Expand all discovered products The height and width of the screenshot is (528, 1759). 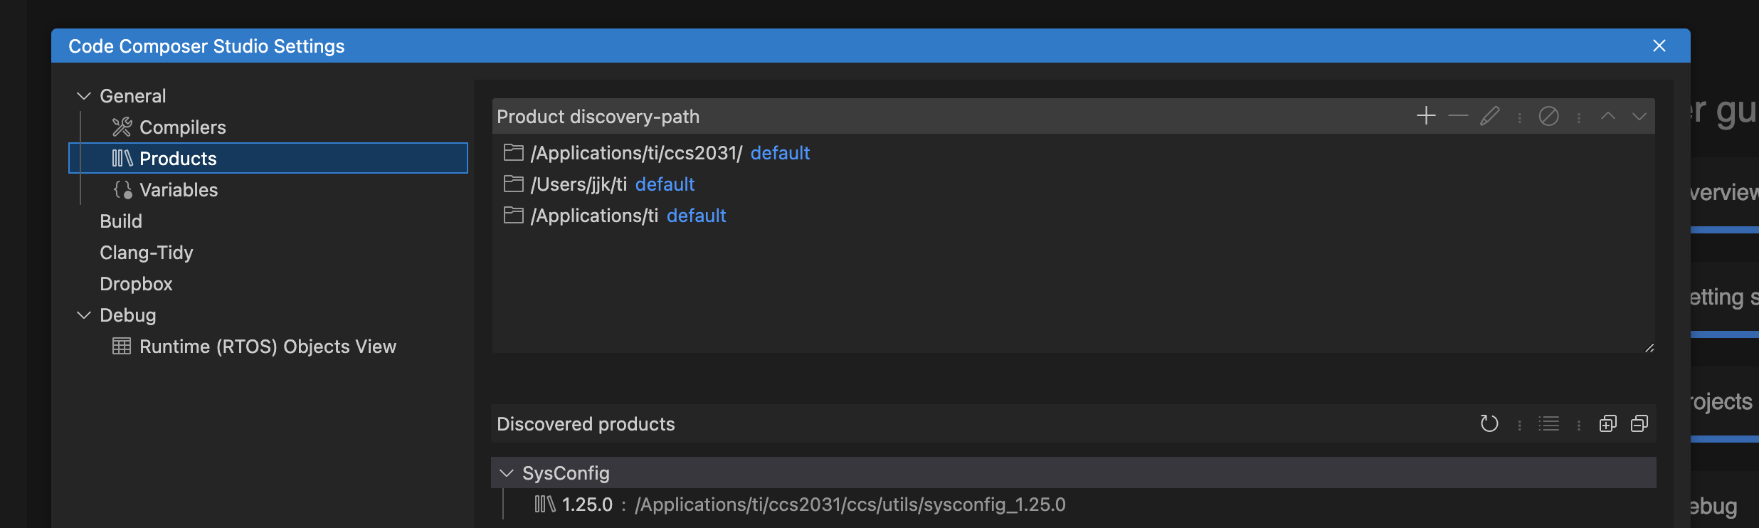pos(1607,424)
